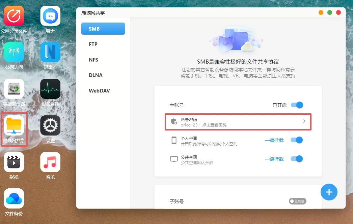
Task: Switch to the FTP tab
Action: click(x=93, y=44)
